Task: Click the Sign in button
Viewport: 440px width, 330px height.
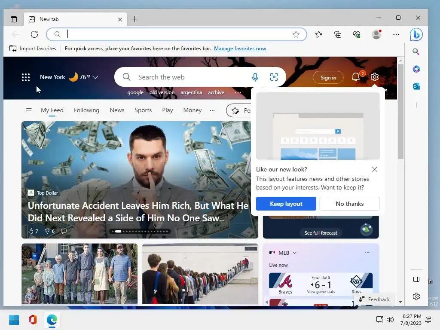Action: pos(328,77)
